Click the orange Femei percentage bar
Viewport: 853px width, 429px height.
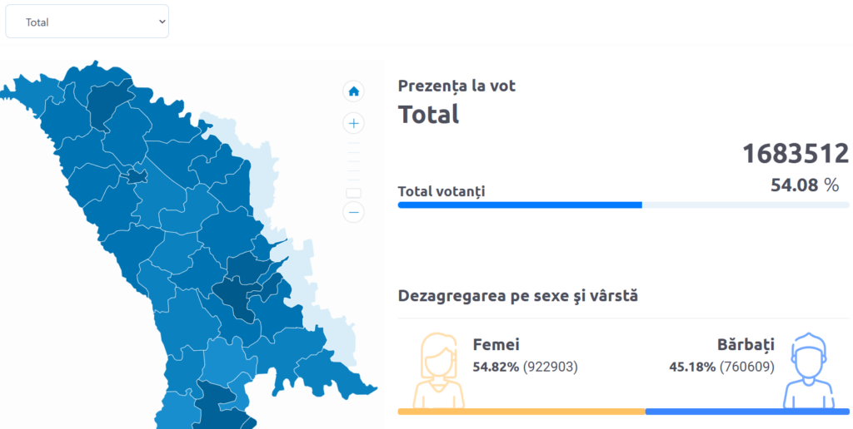521,412
